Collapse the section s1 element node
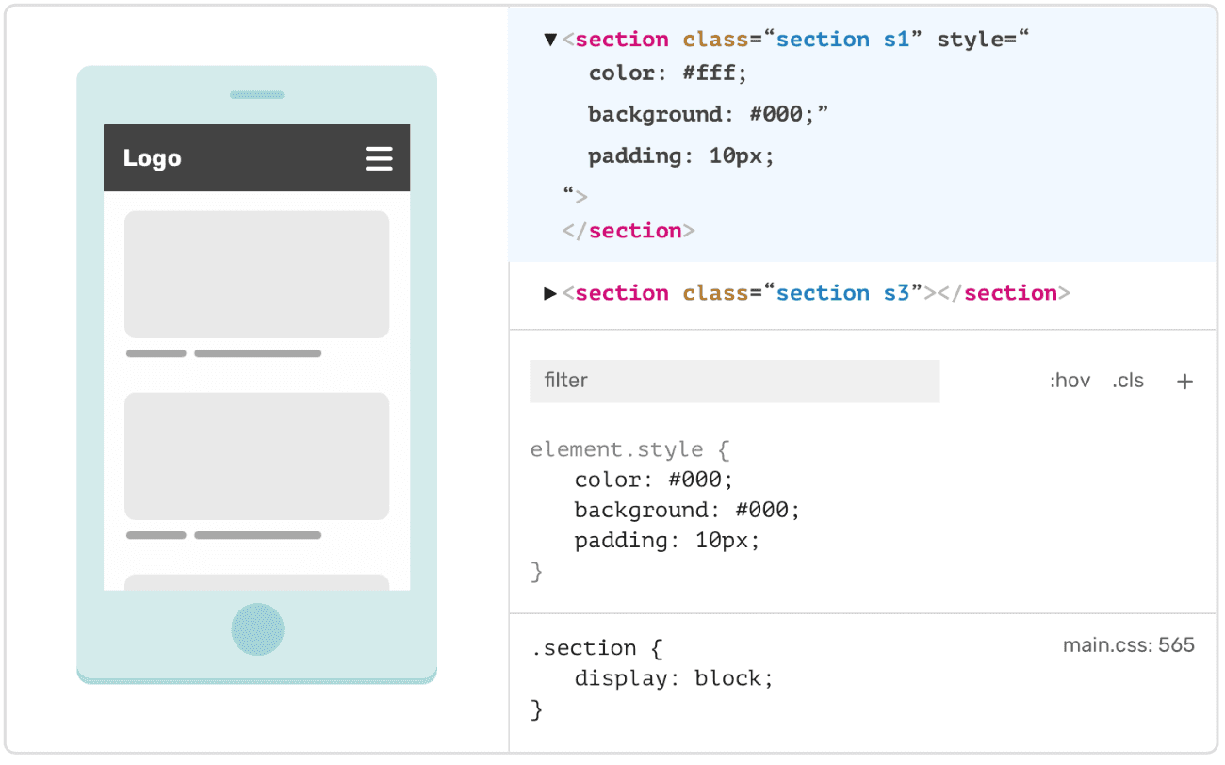This screenshot has height=765, width=1225. click(550, 40)
